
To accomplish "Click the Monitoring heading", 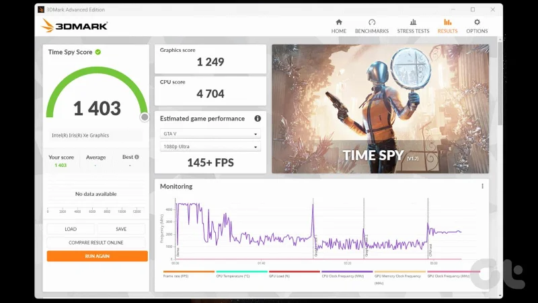I will (x=176, y=187).
